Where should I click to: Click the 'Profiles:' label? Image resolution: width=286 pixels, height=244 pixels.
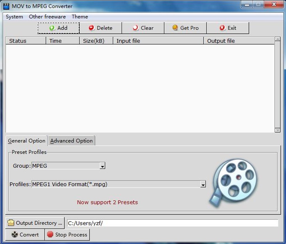pyautogui.click(x=20, y=184)
